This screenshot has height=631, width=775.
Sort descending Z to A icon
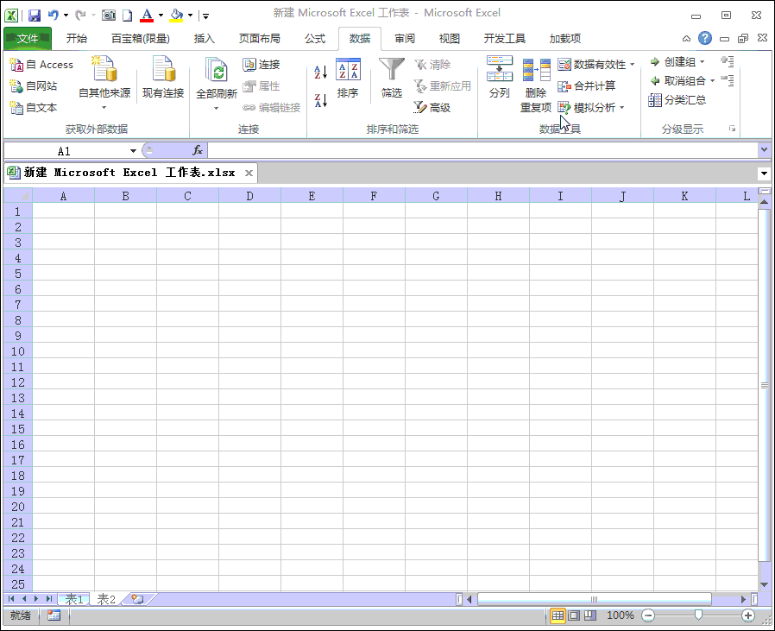[x=320, y=100]
